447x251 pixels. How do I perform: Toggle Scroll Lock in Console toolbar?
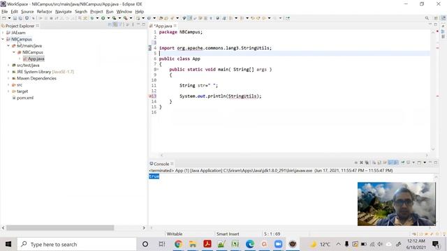click(x=379, y=162)
